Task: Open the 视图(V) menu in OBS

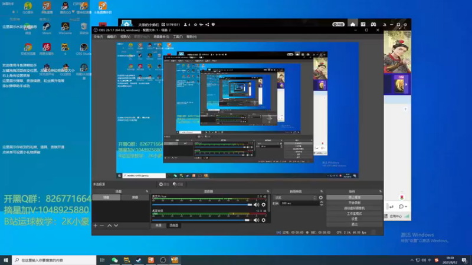Action: coord(125,37)
